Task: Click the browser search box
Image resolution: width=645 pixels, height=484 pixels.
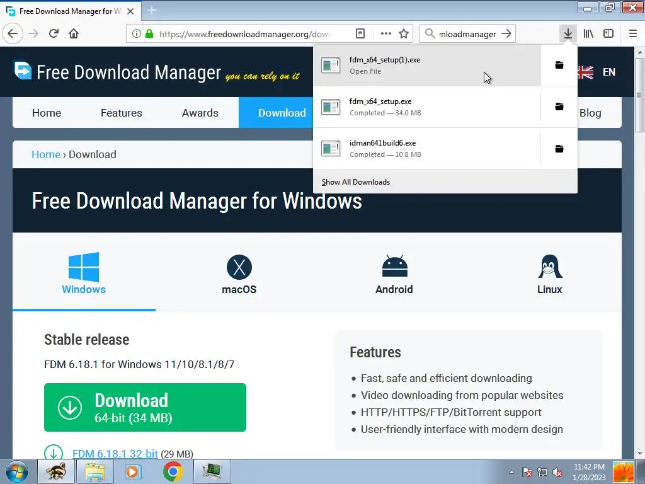Action: [468, 34]
